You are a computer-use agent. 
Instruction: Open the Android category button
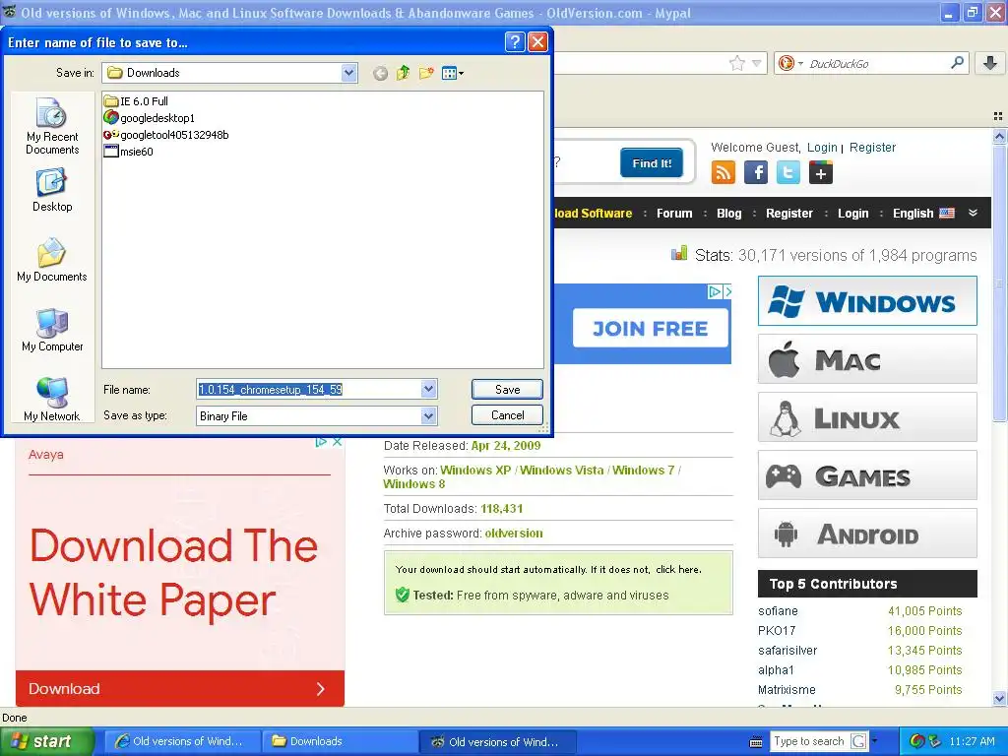pos(867,534)
